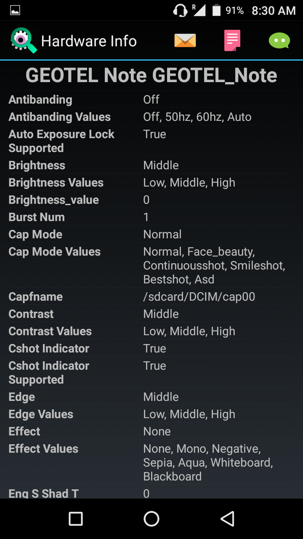This screenshot has width=303, height=539.
Task: Select the Effect Values list row
Action: (151, 462)
